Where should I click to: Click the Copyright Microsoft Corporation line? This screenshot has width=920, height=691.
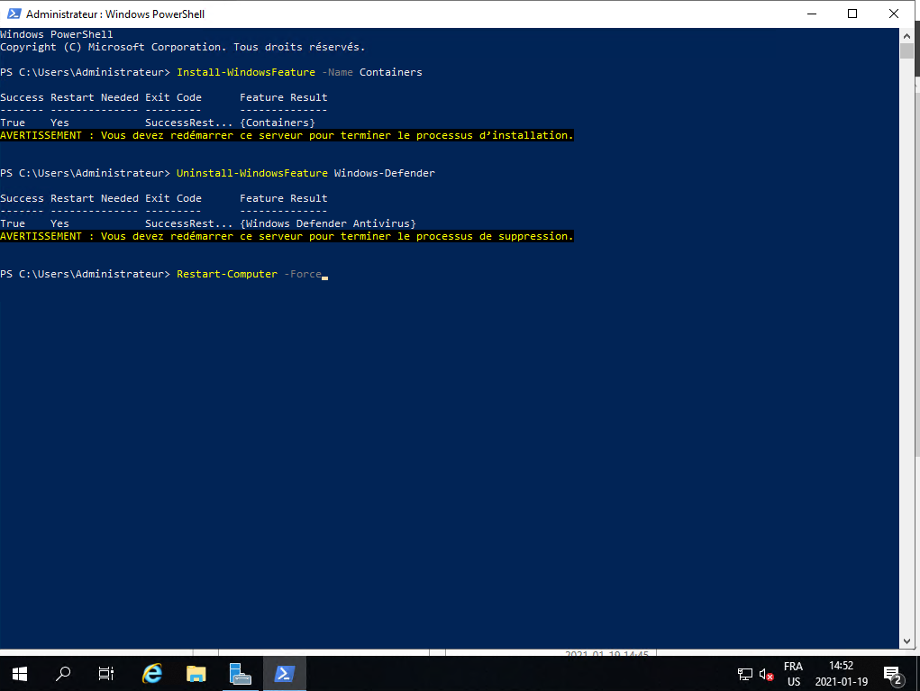183,47
